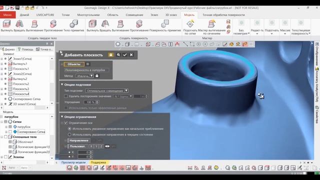Viewport: 320px width, 180px height.
Task: Toggle visibility checkbox for Сплошные тела
Action: (5, 136)
